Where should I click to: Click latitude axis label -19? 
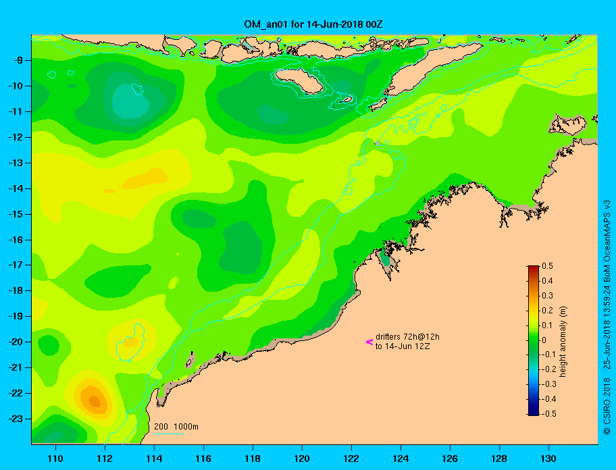pyautogui.click(x=15, y=316)
